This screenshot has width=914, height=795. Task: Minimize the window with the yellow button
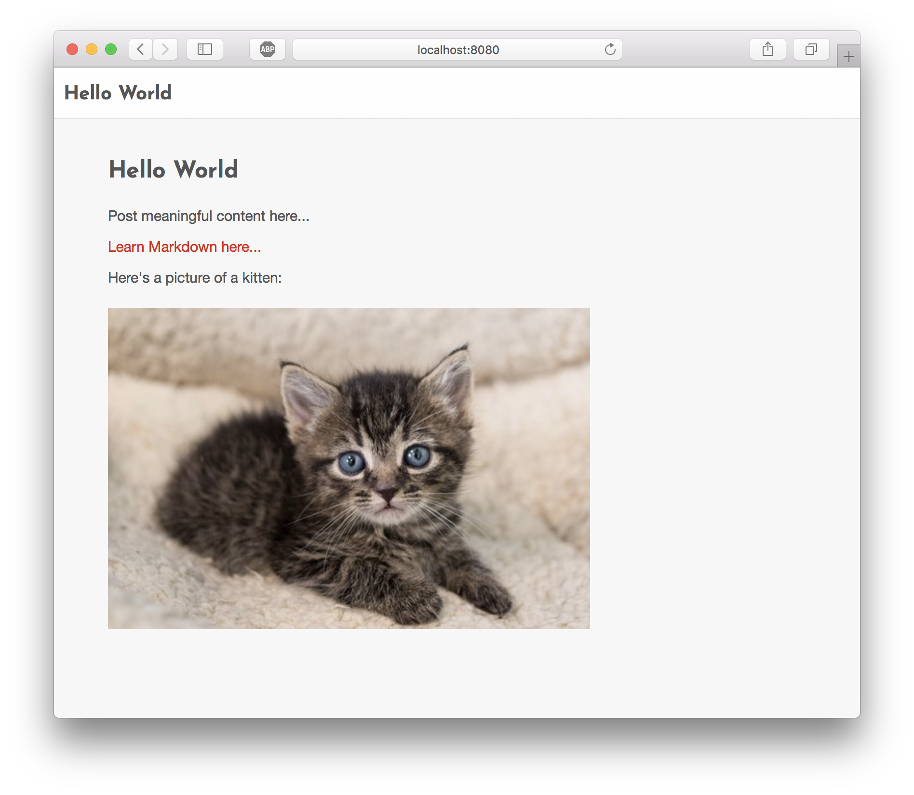tap(92, 49)
